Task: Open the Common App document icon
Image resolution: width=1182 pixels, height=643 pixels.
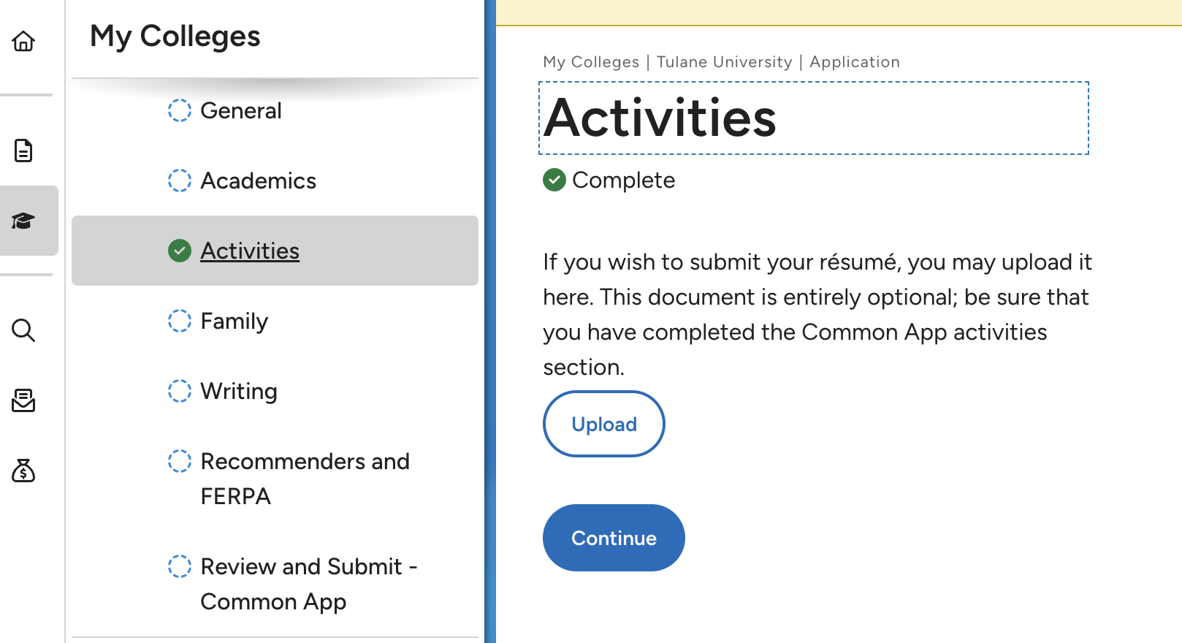Action: pos(23,151)
